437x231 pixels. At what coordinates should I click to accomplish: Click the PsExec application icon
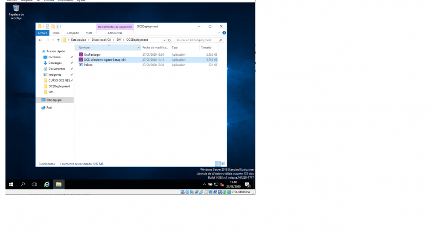tap(81, 65)
